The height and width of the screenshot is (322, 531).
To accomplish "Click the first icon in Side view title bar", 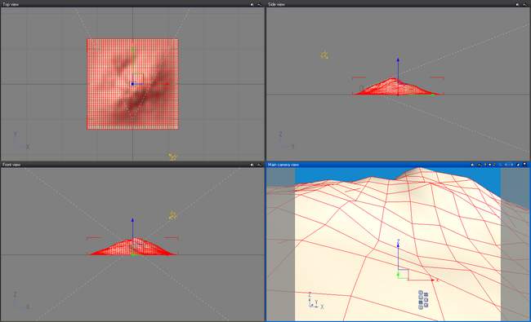I will (x=517, y=4).
